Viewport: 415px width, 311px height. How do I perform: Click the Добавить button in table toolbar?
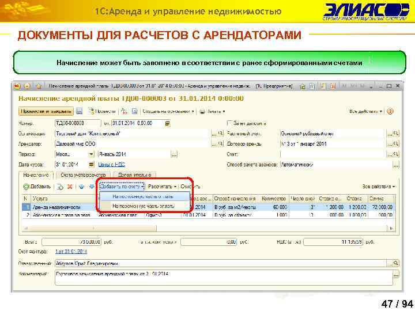[37, 187]
